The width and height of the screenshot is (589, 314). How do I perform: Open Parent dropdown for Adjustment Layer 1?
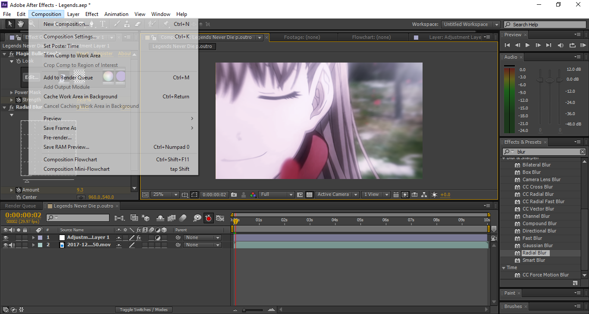coord(202,238)
